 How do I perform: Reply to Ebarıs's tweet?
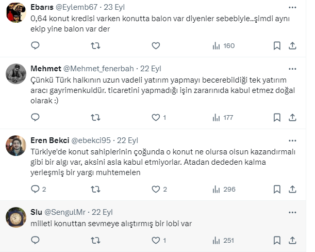[x=36, y=45]
